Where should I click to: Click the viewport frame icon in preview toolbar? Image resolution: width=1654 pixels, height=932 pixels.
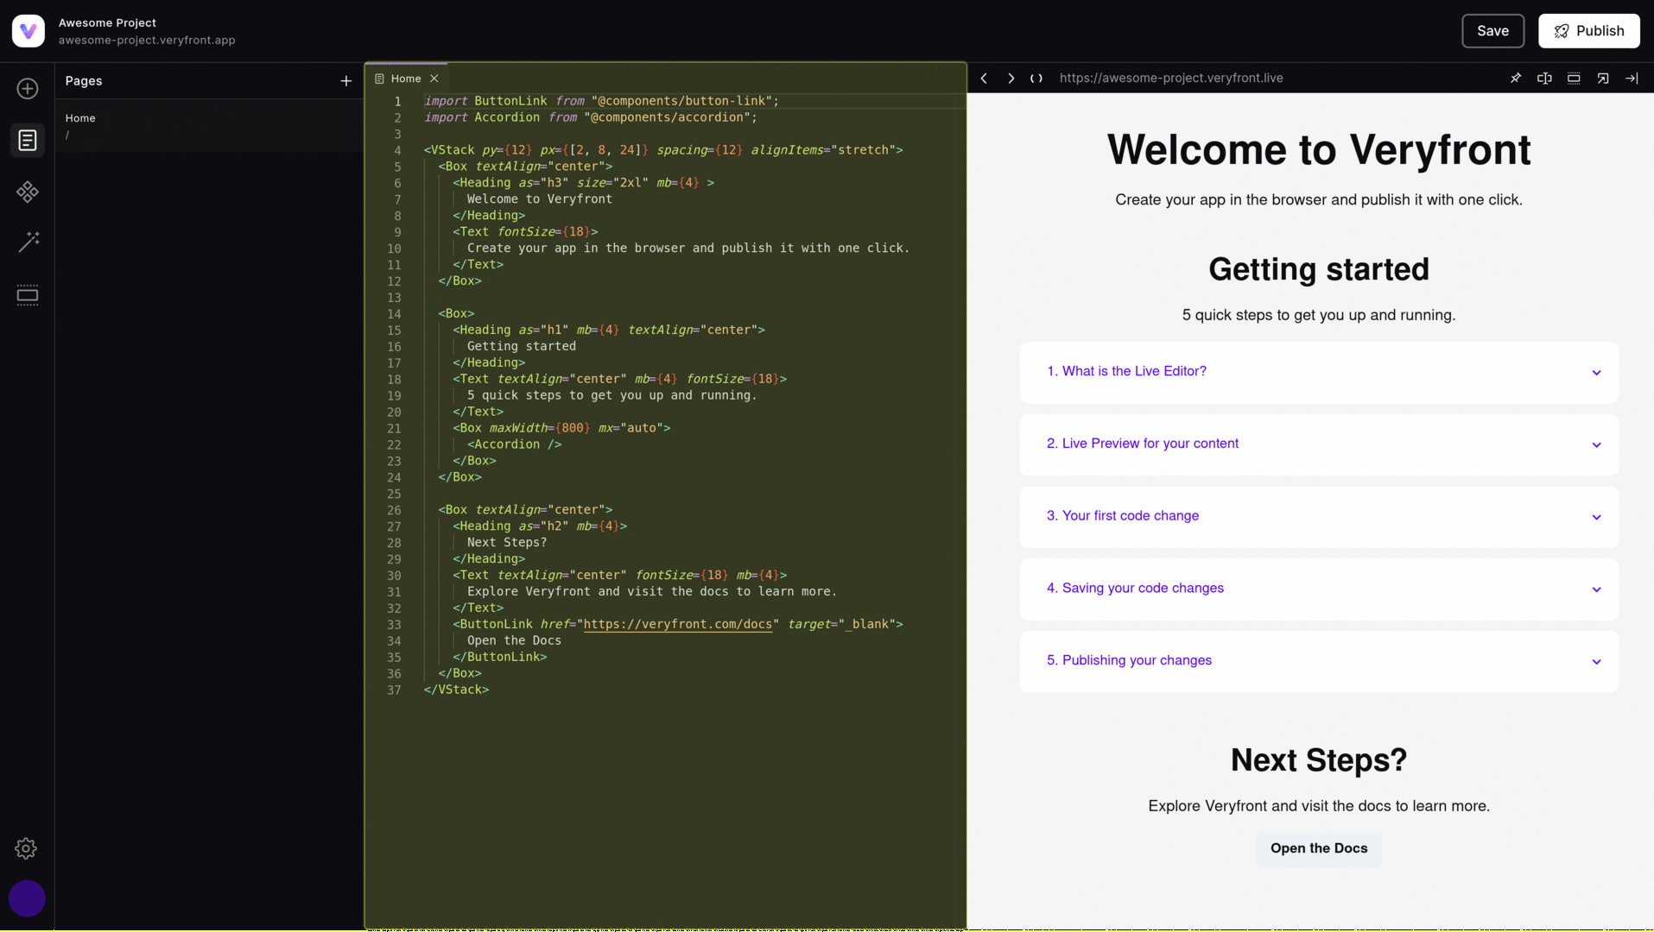1574,79
